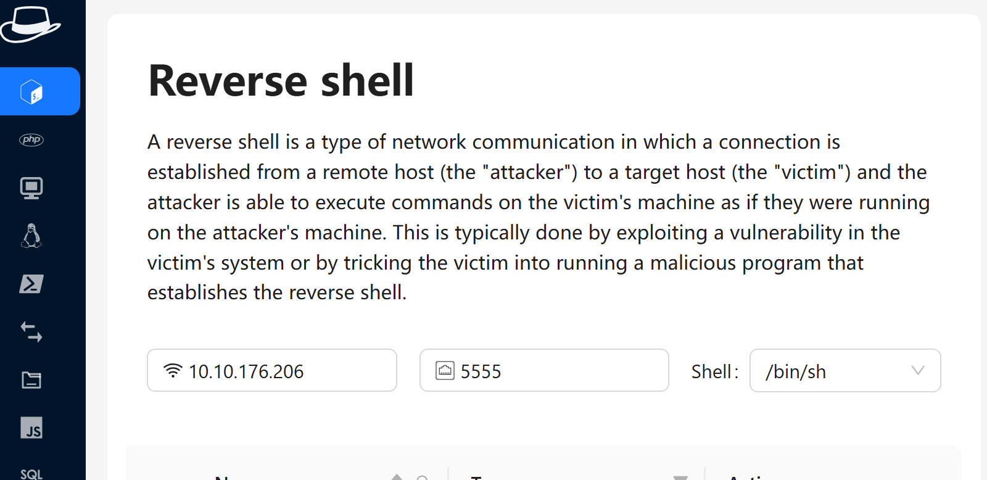
Task: Open the PowerShell commands section
Action: pyautogui.click(x=31, y=284)
